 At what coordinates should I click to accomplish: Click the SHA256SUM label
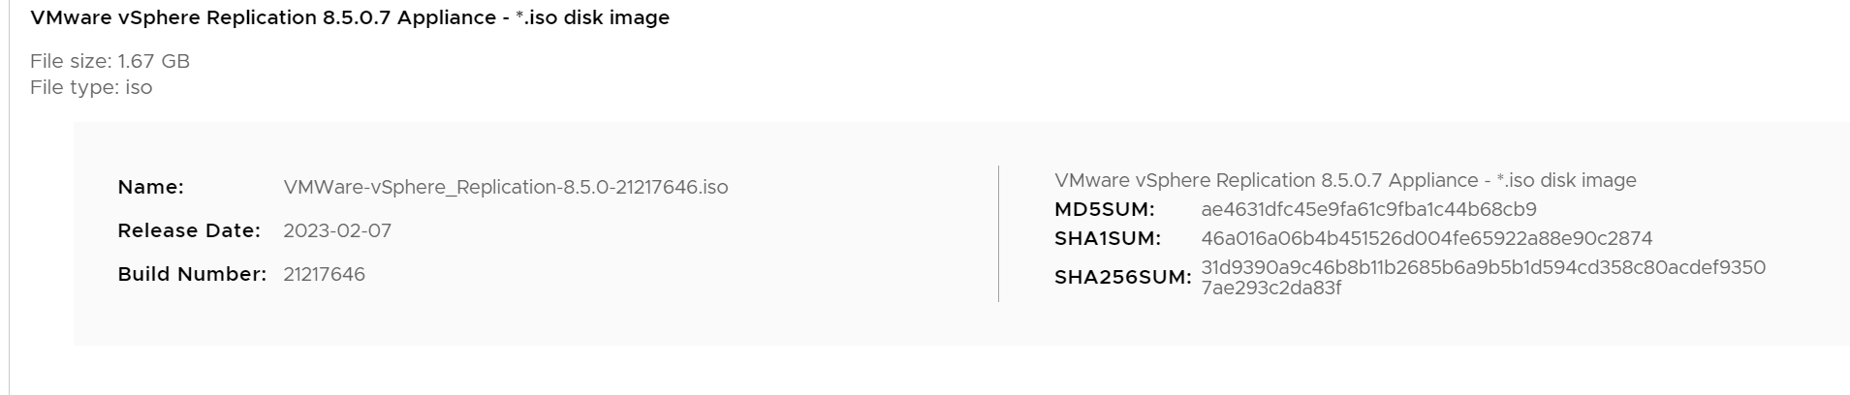1122,278
